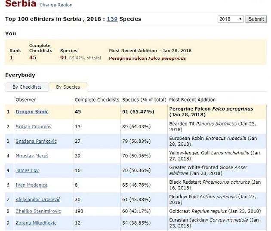
Task: Open the year 2018 dropdown
Action: (231, 19)
